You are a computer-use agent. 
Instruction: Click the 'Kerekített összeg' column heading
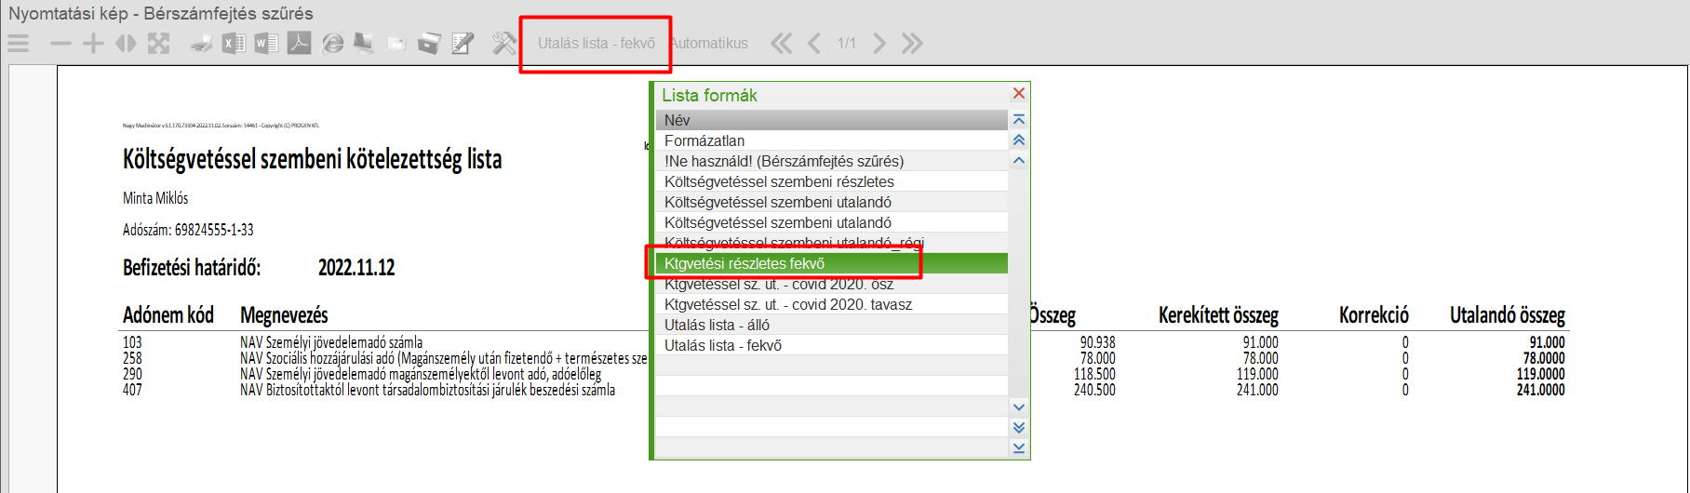tap(1218, 315)
